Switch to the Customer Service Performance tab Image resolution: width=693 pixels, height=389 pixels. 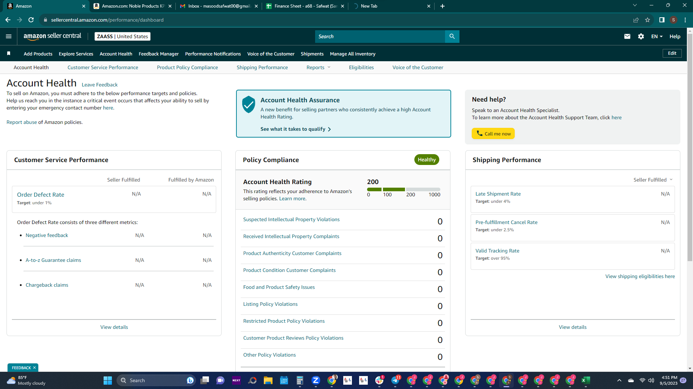pos(103,67)
